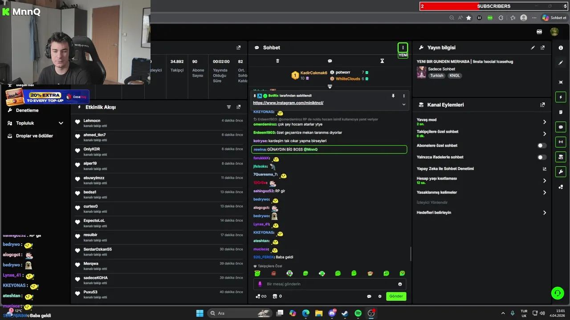570x320 pixels.
Task: Click the Bir mesaj gönderin input field
Action: [x=330, y=284]
